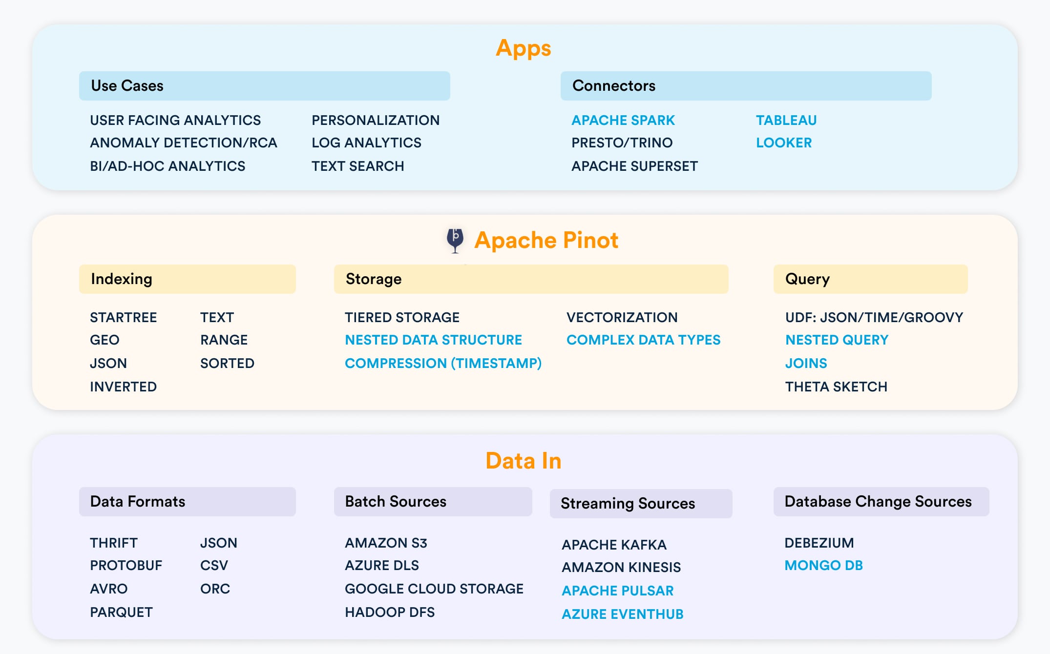Click 'TIERED STORAGE' item
1050x654 pixels.
pos(402,317)
